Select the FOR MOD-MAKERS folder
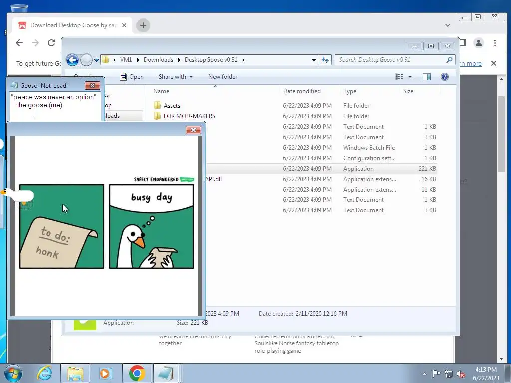This screenshot has width=511, height=383. (x=189, y=116)
